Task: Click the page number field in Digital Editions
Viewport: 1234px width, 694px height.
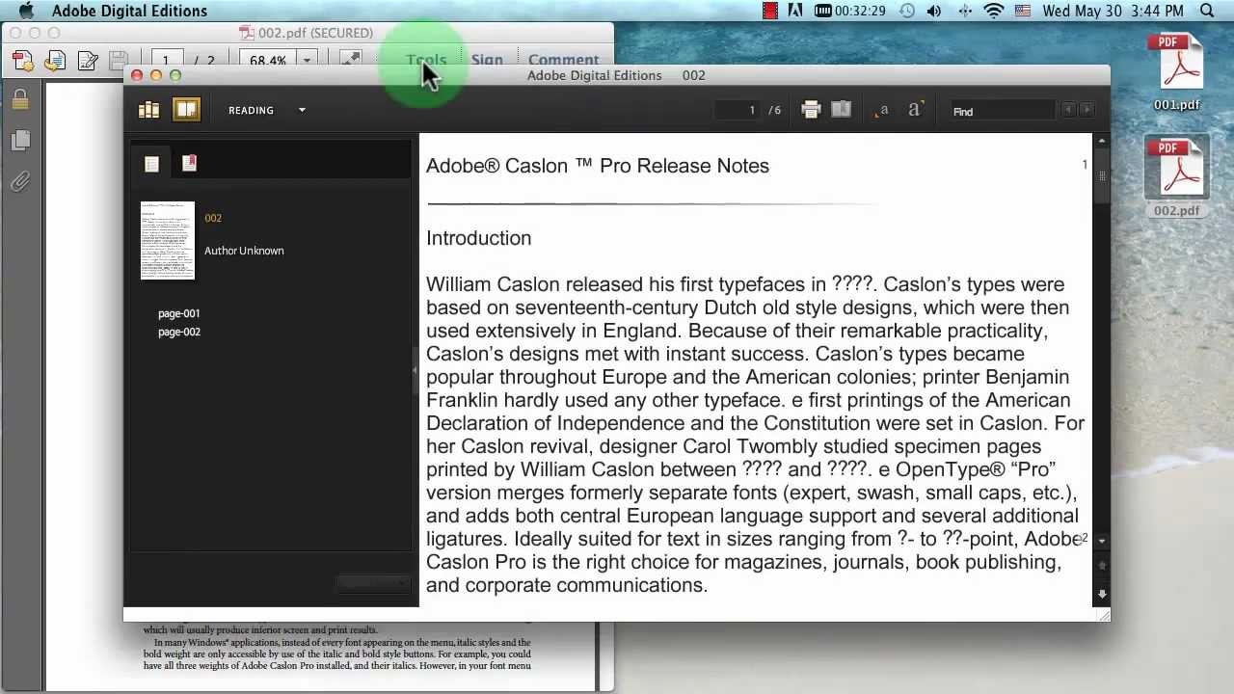Action: pos(738,110)
